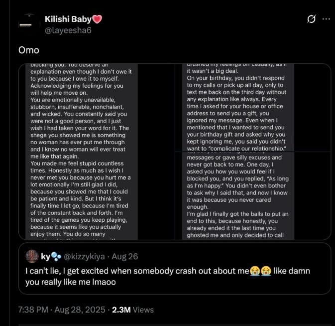
Task: Open the ky quoted post avatar
Action: tap(32, 256)
